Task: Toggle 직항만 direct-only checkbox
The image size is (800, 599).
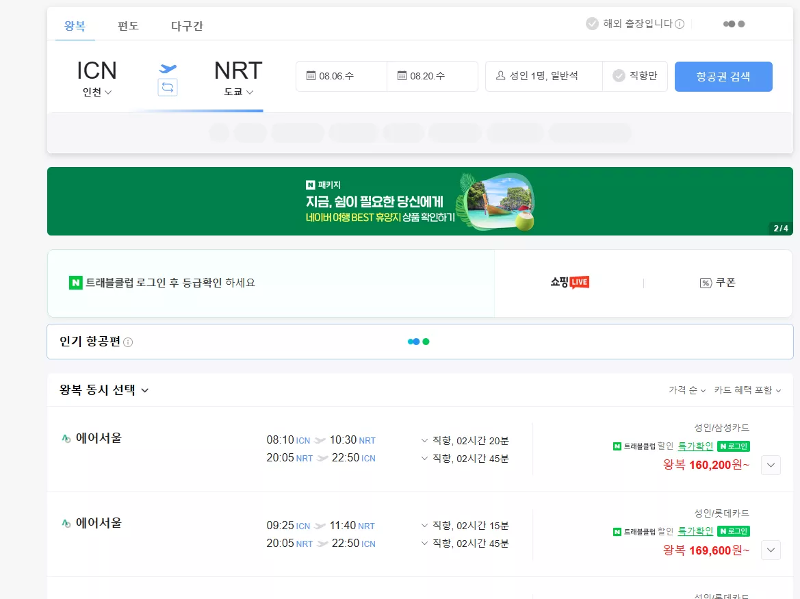Action: tap(619, 75)
